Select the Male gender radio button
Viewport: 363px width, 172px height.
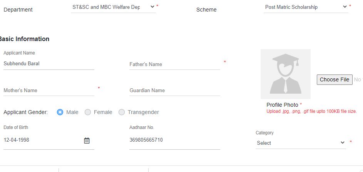point(60,112)
